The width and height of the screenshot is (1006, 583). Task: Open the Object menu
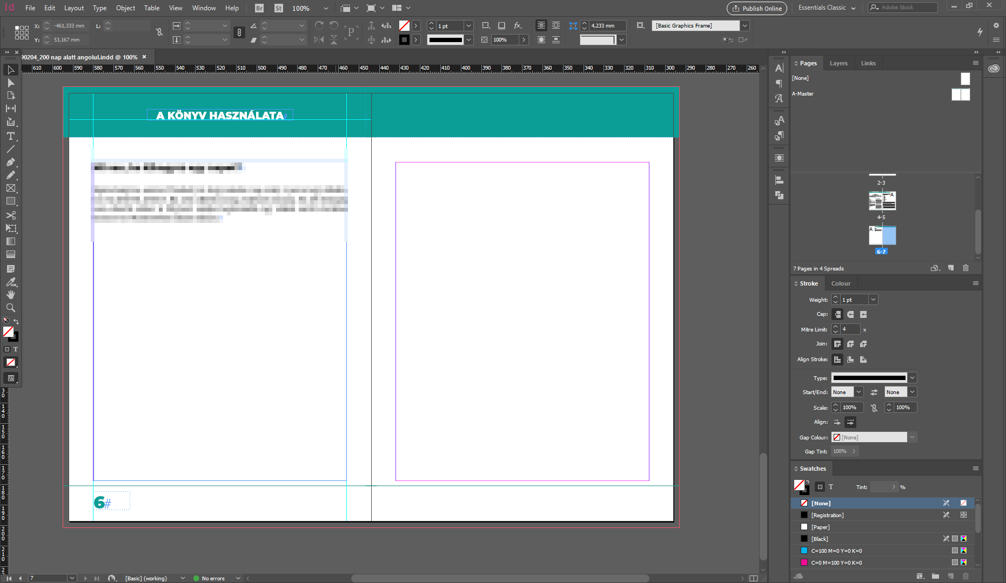[125, 8]
